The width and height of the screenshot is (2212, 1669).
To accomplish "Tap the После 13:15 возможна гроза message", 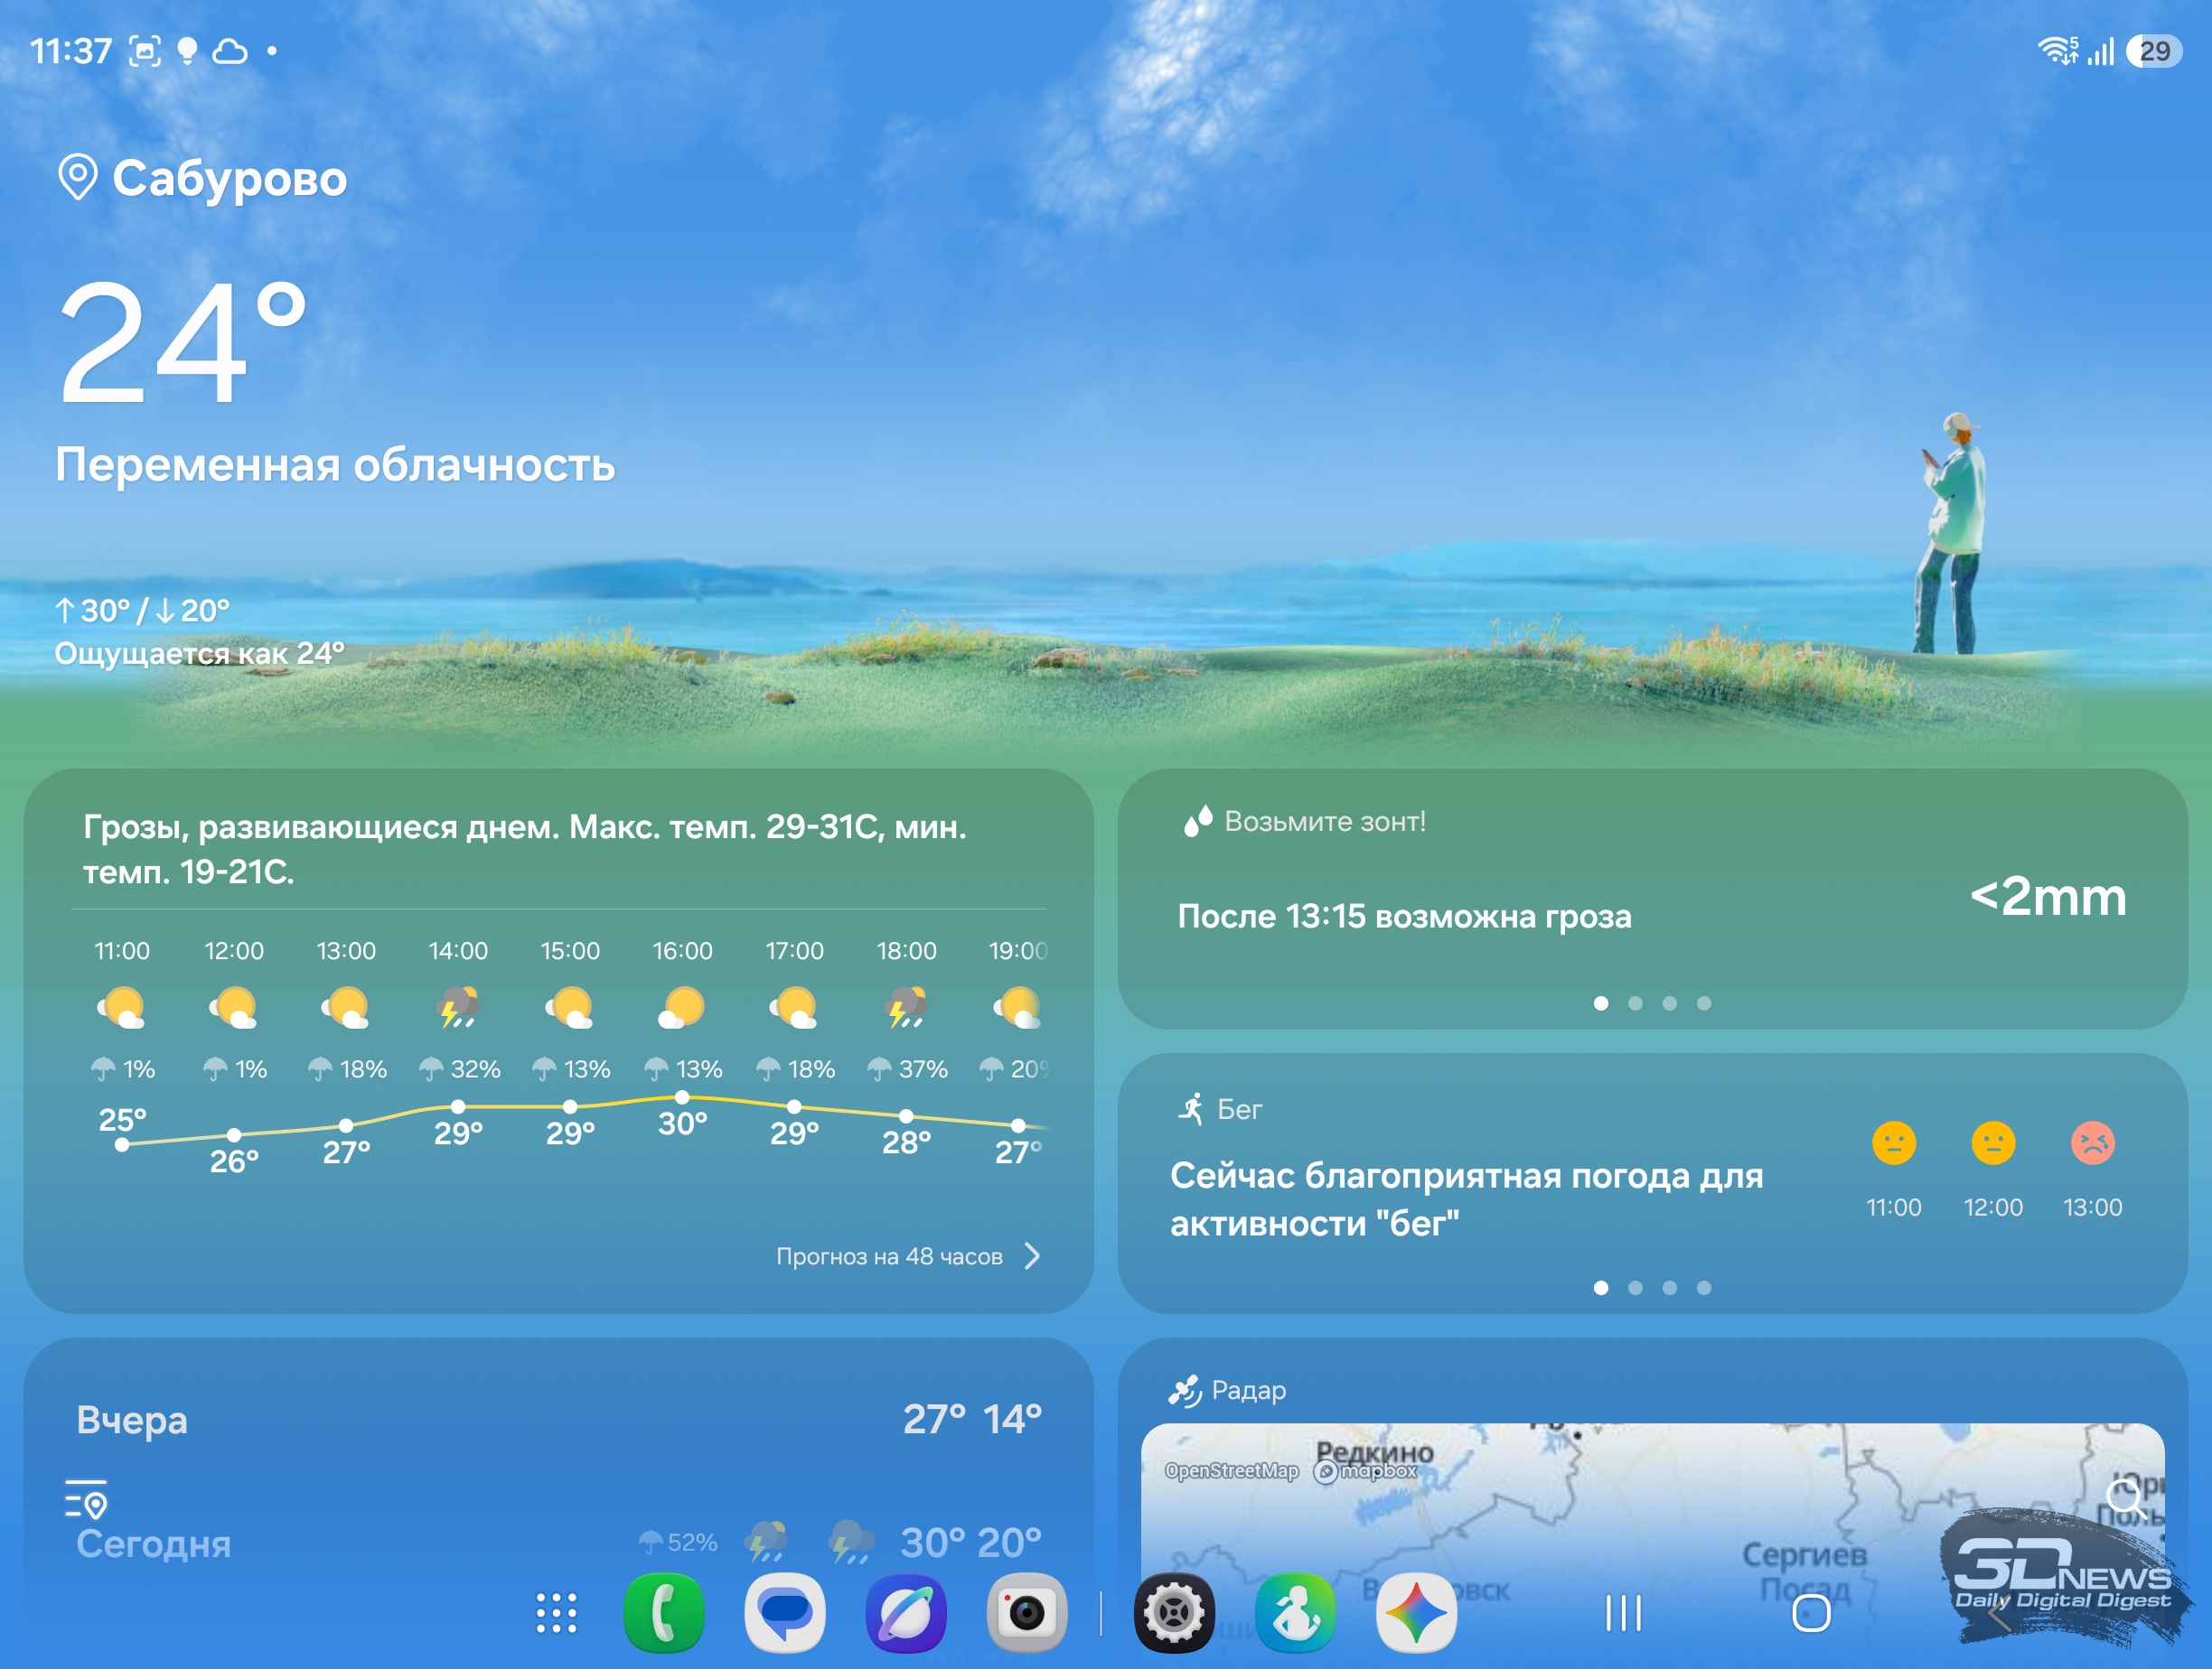I will point(1404,917).
